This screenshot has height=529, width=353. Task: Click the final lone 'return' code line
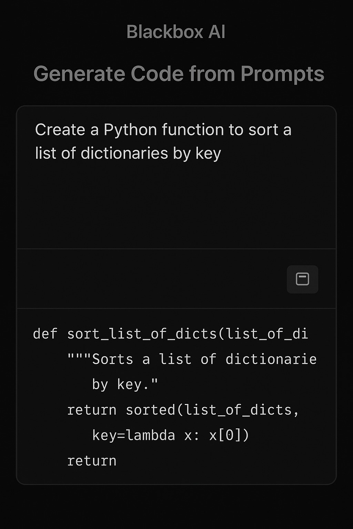point(92,461)
